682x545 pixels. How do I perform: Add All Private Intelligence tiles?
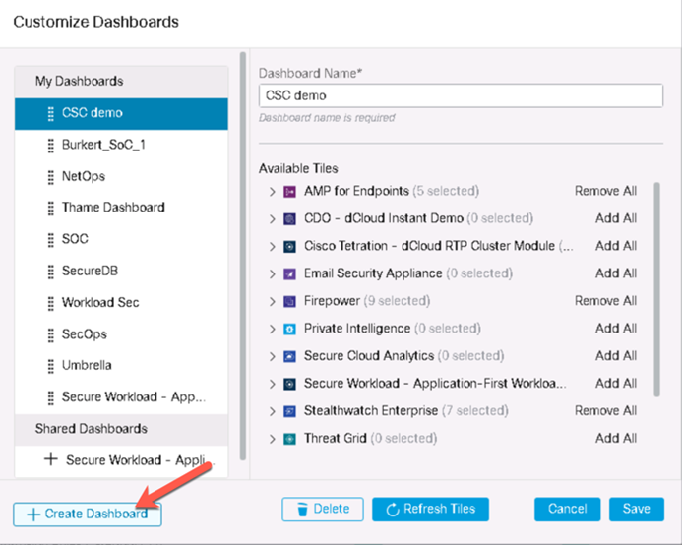point(616,329)
